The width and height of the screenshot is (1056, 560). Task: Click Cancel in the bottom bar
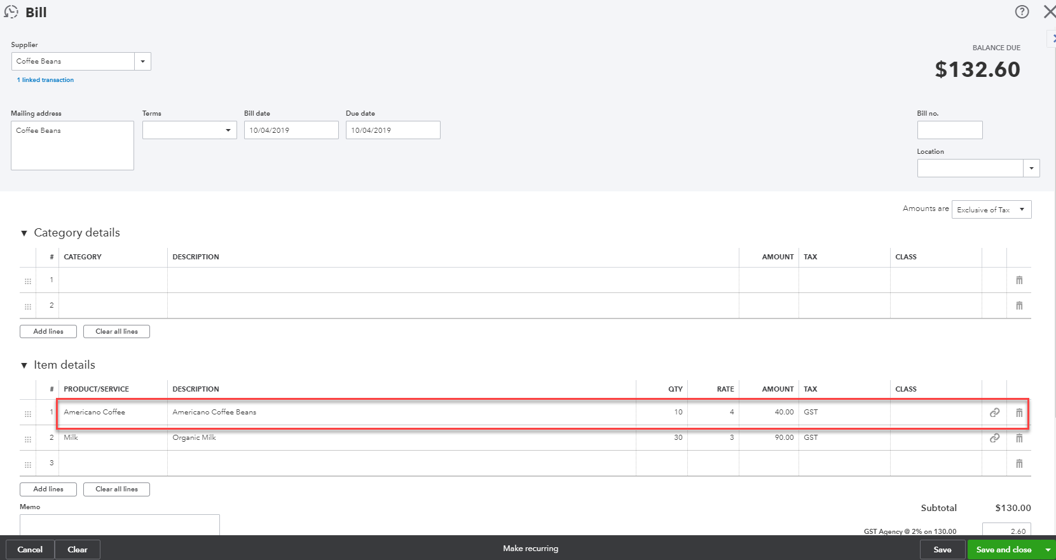pos(30,550)
